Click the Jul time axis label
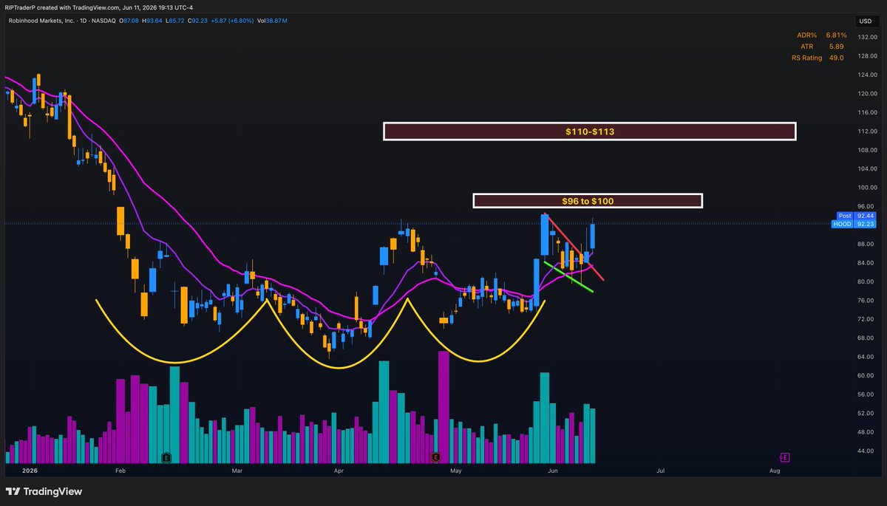887x506 pixels. 660,470
